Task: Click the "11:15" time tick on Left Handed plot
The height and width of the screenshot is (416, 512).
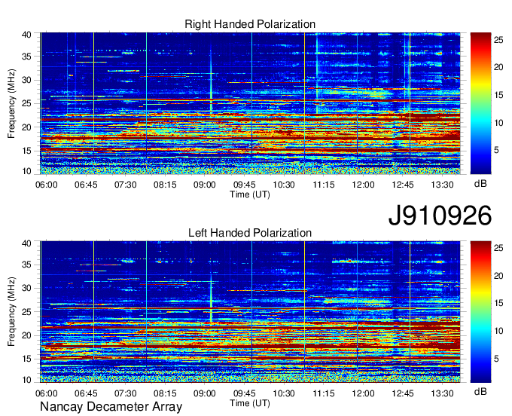Action: click(x=324, y=393)
